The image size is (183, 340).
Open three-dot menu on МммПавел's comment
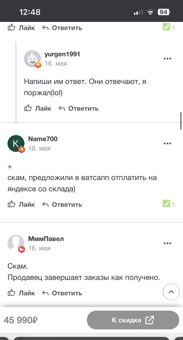[167, 243]
